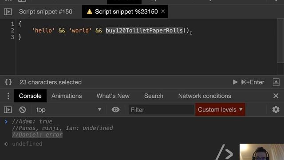Click the 23 characters selected status text
Viewport: 284px width, 160px height.
[51, 82]
